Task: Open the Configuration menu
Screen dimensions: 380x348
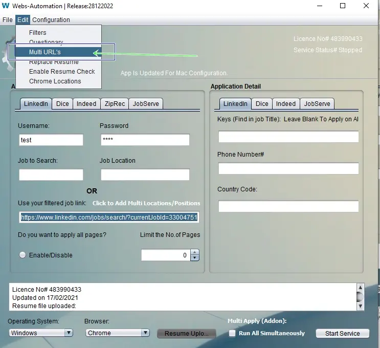Action: click(51, 20)
